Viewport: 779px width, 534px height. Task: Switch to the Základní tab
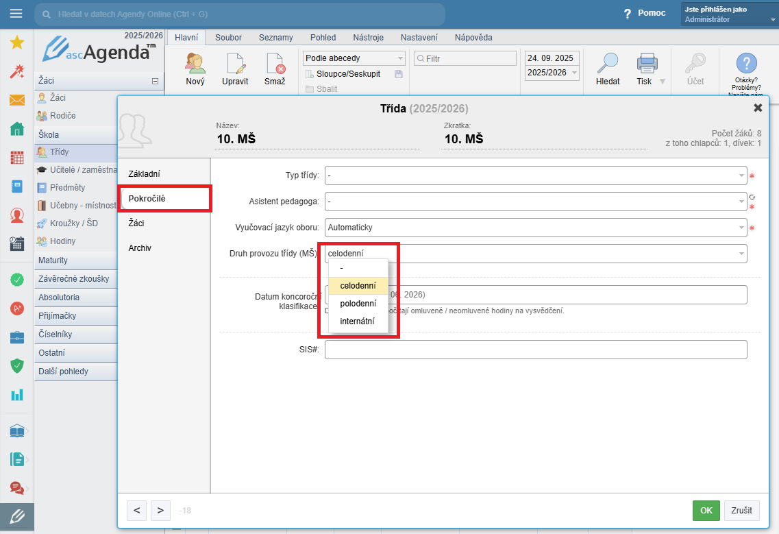click(144, 174)
